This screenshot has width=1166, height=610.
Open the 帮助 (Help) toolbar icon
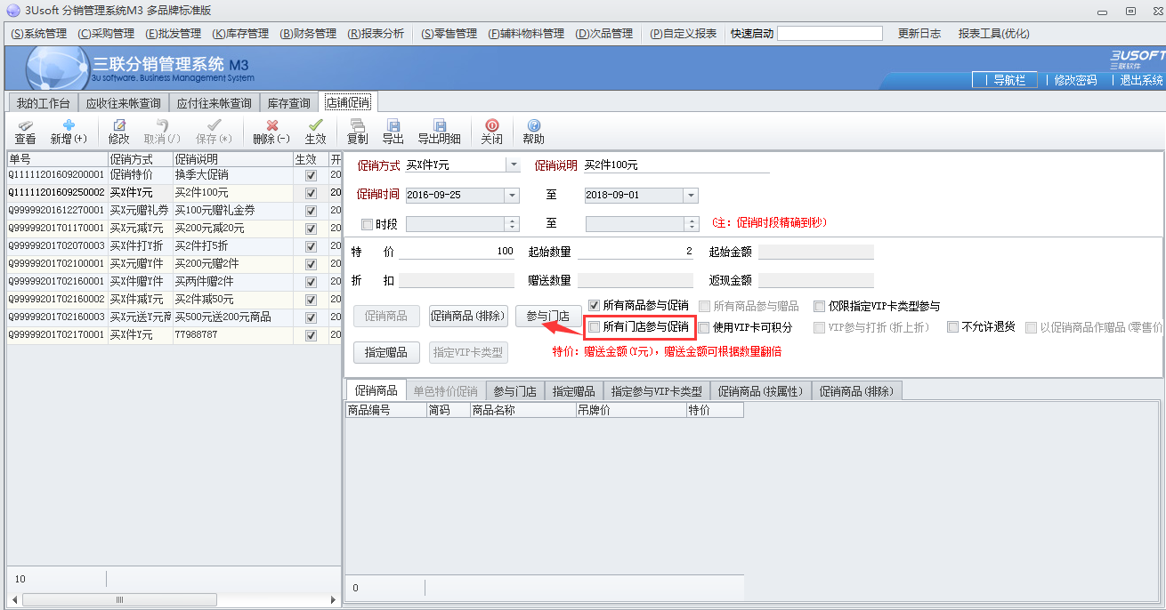[533, 126]
